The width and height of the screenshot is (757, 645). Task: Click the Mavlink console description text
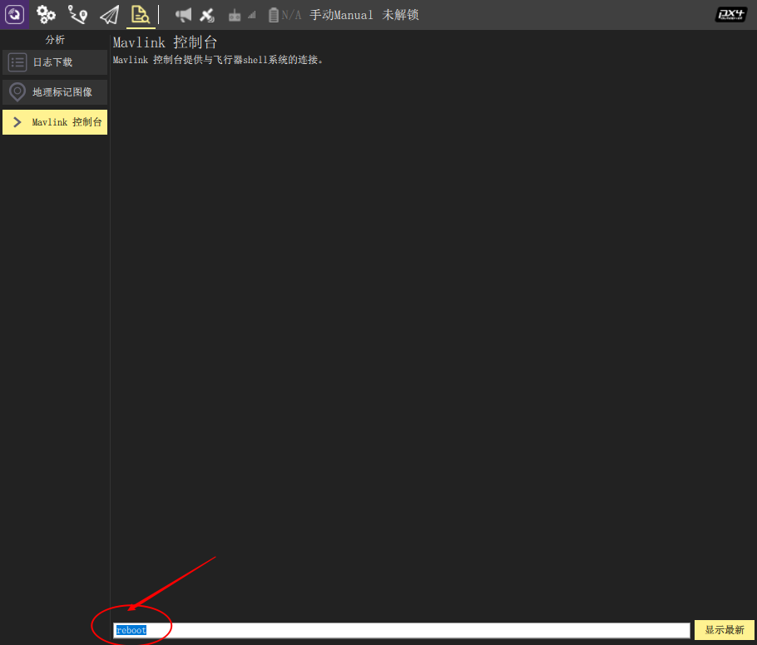point(218,60)
